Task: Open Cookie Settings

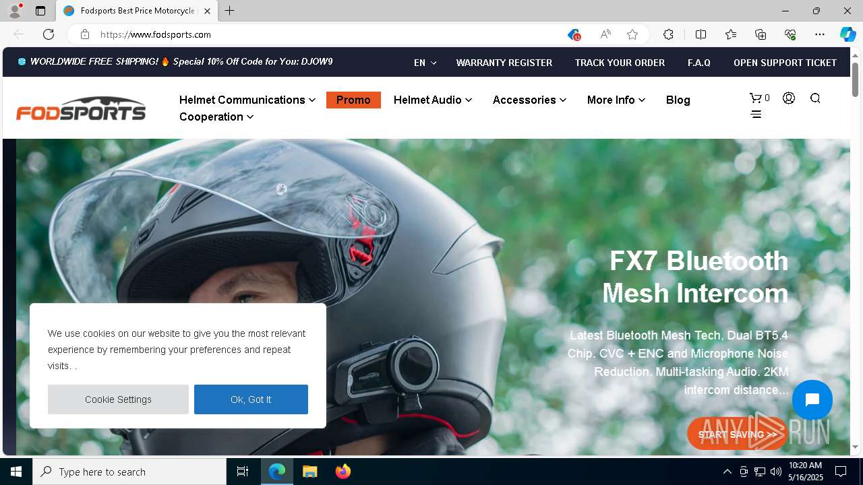Action: coord(118,399)
